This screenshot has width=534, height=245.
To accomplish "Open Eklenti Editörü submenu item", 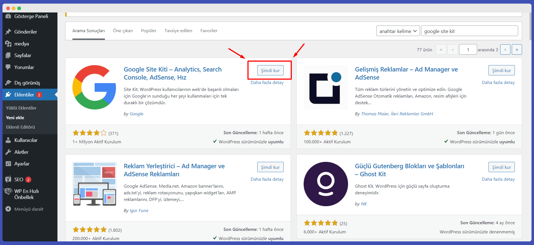I will [21, 127].
